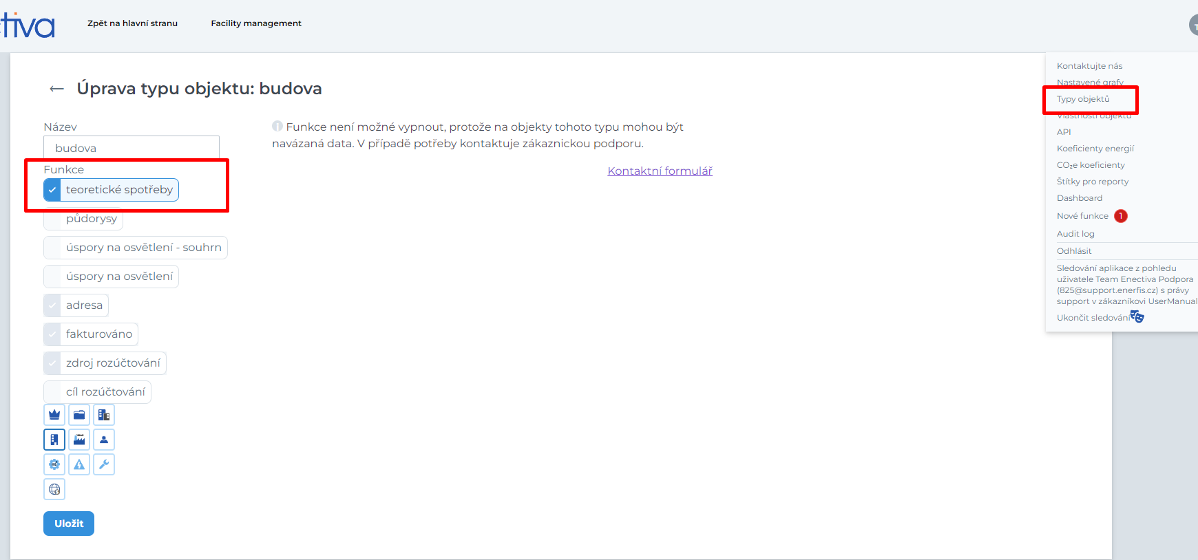The height and width of the screenshot is (560, 1198).
Task: Open Typy objektů in user menu
Action: (1083, 99)
